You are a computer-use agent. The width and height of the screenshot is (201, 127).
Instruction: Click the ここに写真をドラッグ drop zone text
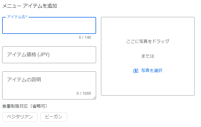[x=148, y=41]
